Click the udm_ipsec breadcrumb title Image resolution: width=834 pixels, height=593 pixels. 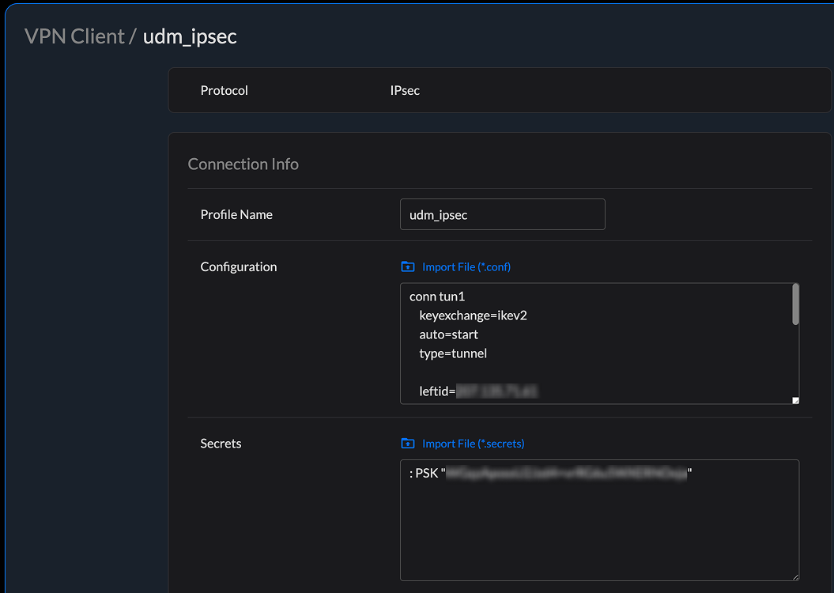click(x=190, y=36)
